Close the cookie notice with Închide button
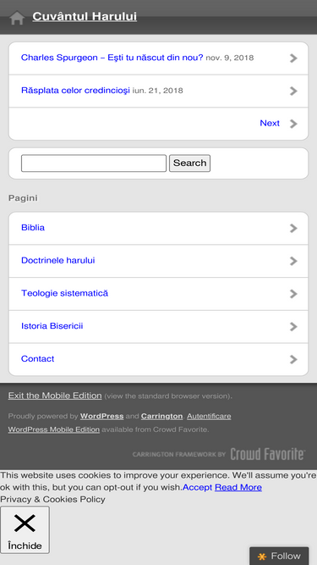 pyautogui.click(x=25, y=529)
